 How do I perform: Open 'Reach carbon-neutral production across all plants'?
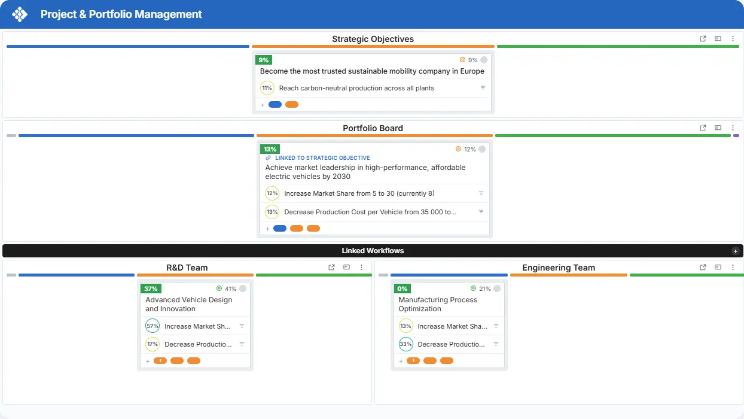tap(356, 88)
